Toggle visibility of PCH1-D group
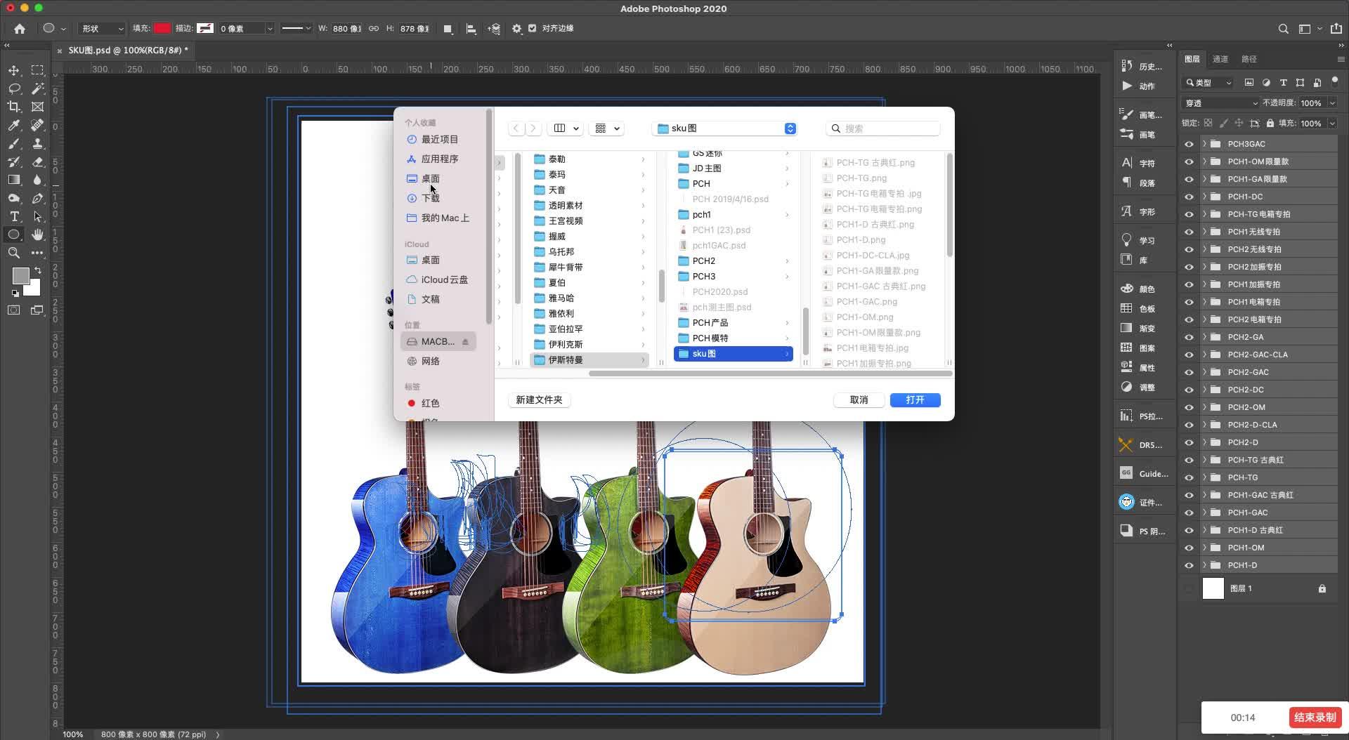Image resolution: width=1349 pixels, height=740 pixels. click(1189, 565)
